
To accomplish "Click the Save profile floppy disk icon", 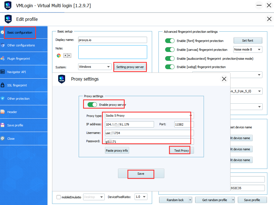I will [x=2, y=125].
